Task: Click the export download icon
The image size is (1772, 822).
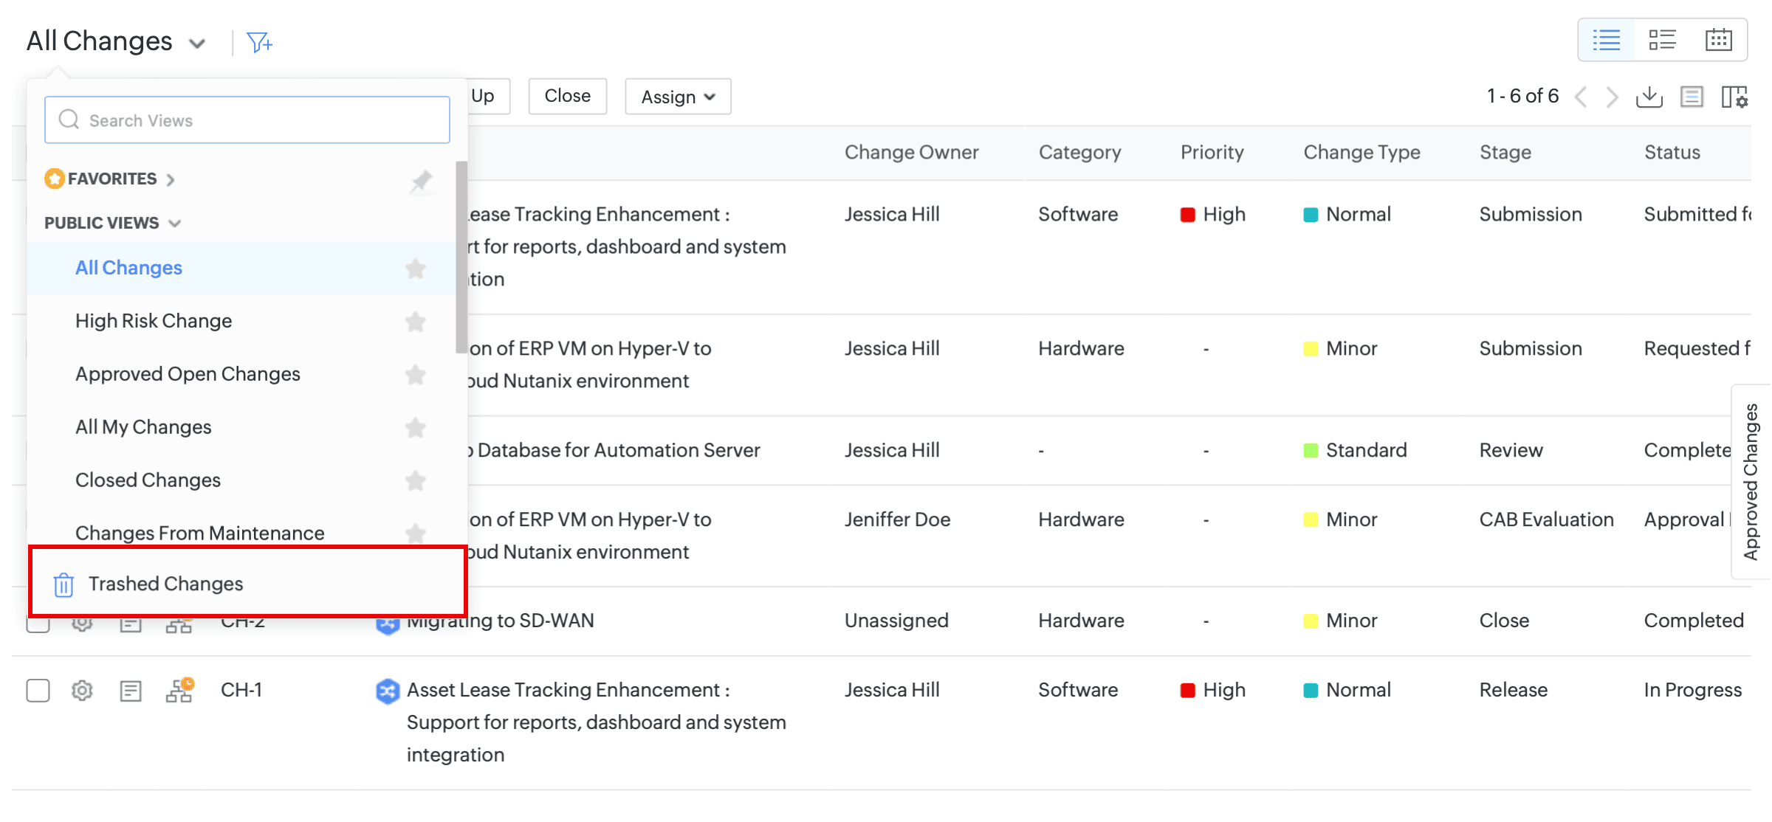Action: click(1649, 97)
